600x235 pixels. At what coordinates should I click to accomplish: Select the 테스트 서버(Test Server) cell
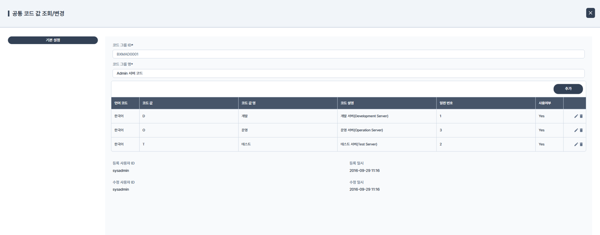point(387,145)
